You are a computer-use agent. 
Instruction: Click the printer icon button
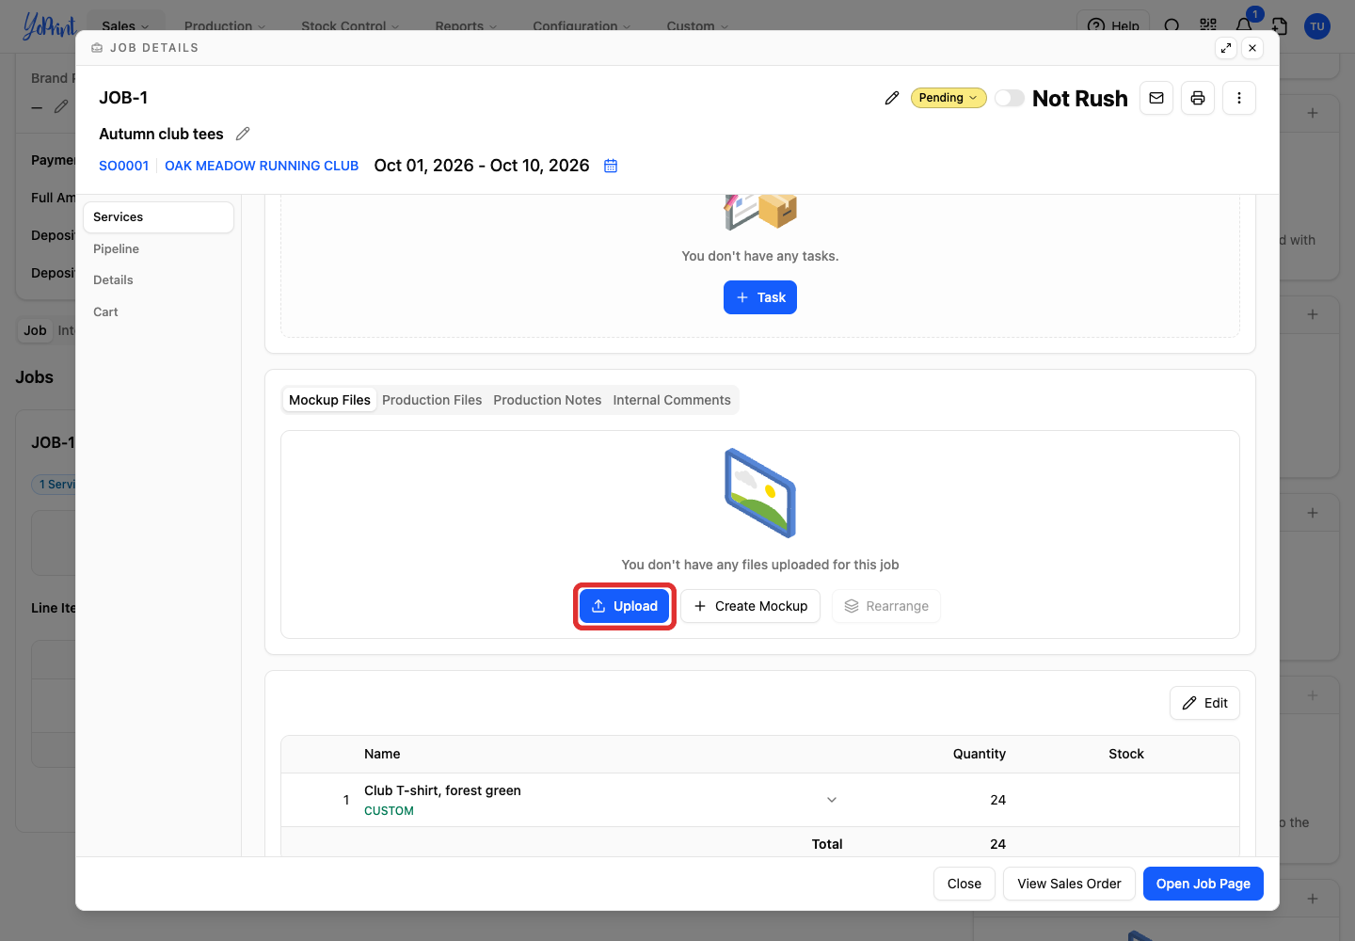point(1198,98)
